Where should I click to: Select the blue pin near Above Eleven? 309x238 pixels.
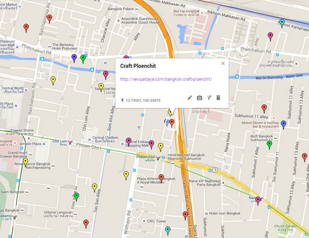pos(283,125)
